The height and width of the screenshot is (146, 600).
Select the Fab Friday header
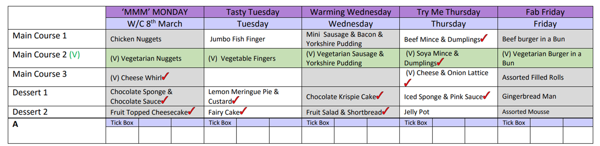point(545,12)
